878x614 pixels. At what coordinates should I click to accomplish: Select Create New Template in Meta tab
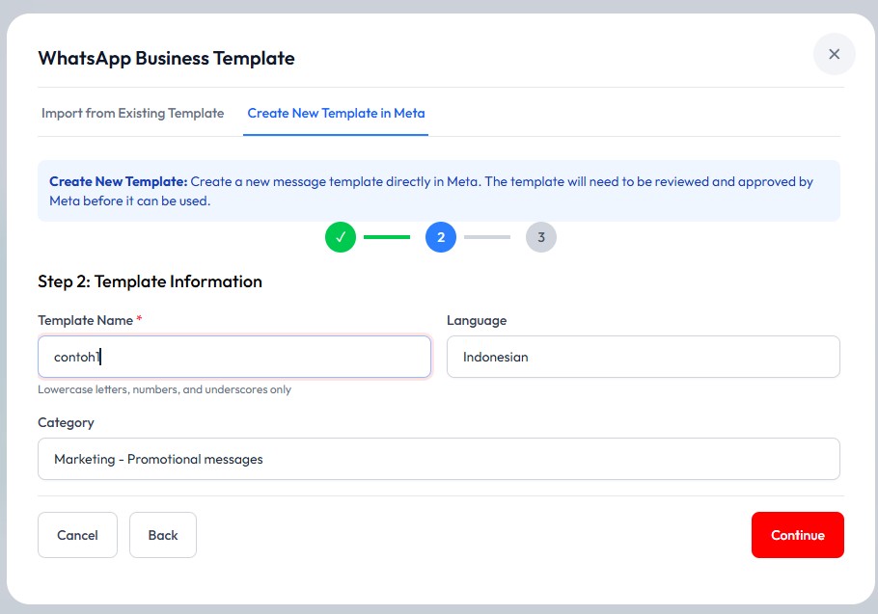(336, 113)
